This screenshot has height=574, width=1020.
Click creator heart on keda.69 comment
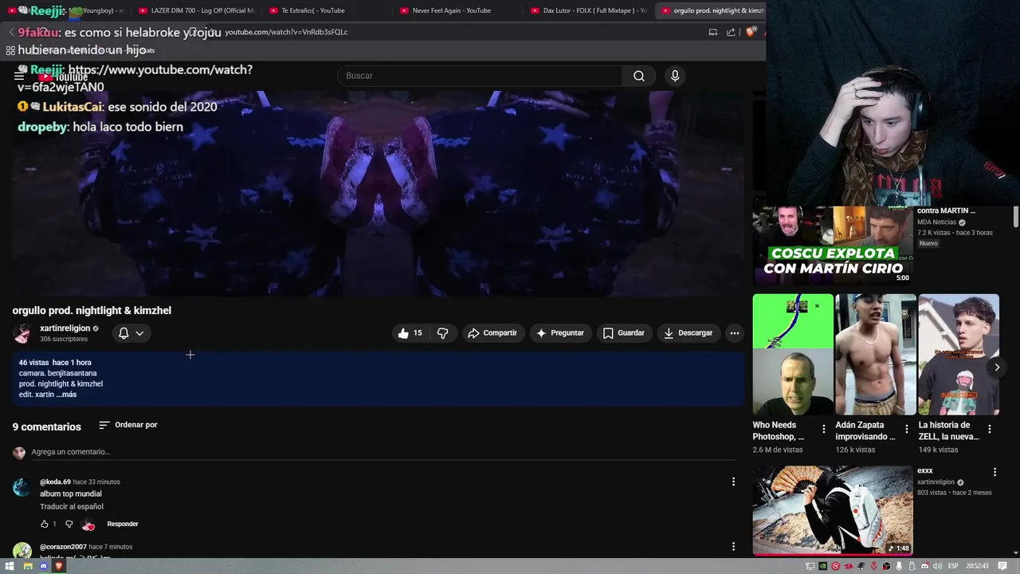(88, 524)
